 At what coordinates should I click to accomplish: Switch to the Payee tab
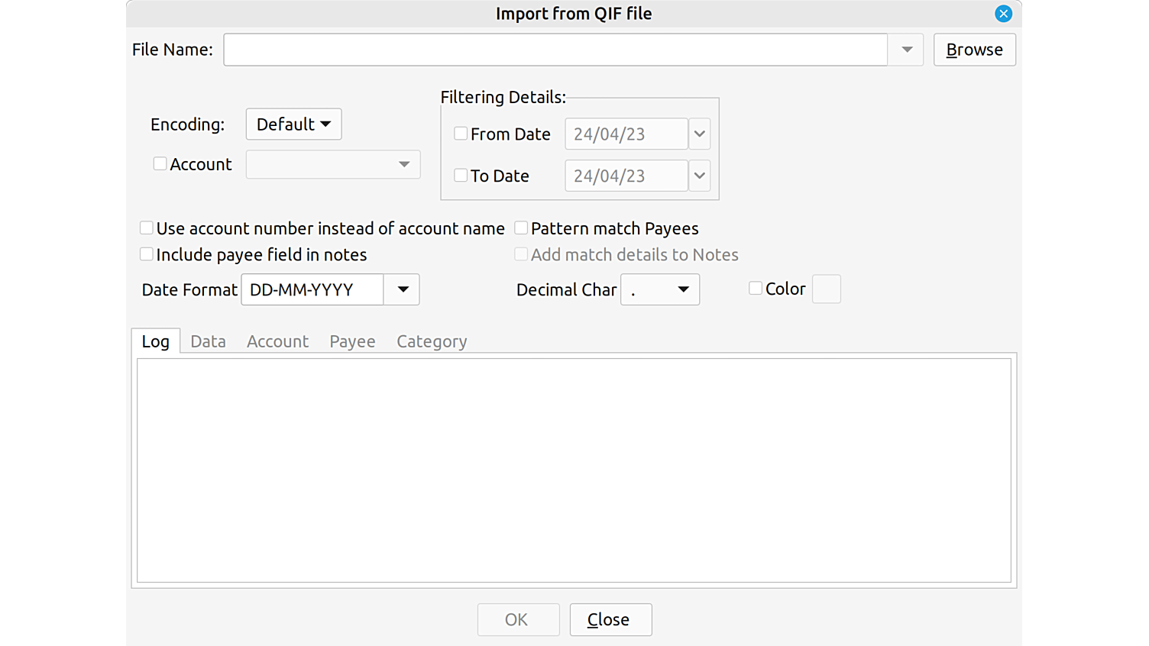click(352, 341)
